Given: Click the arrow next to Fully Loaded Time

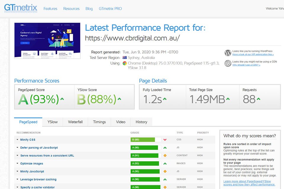Looking at the screenshot, I should point(165,99).
